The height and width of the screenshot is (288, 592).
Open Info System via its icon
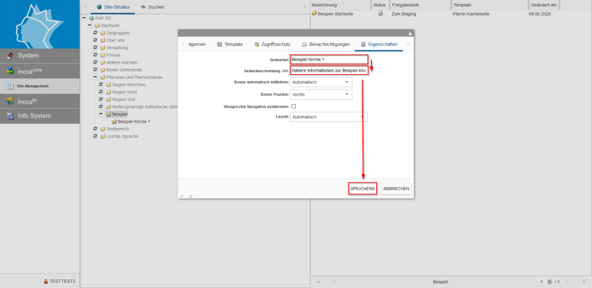click(x=10, y=116)
